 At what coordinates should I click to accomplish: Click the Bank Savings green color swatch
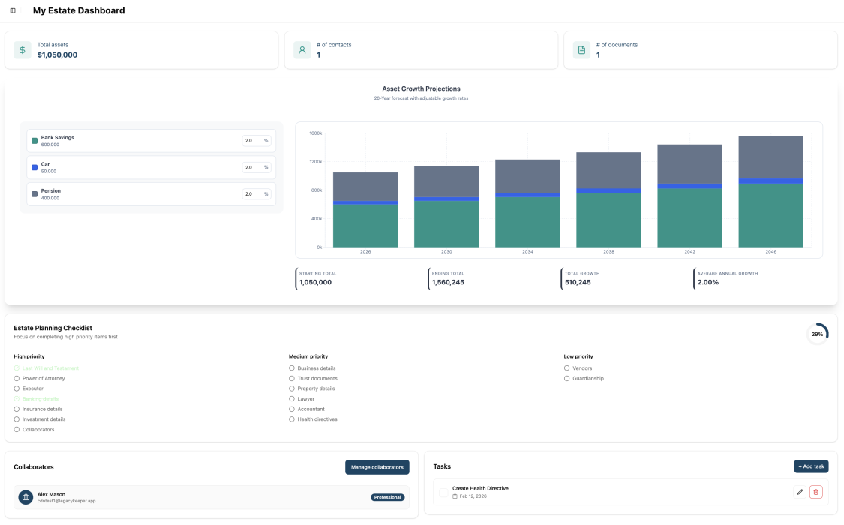[33, 140]
